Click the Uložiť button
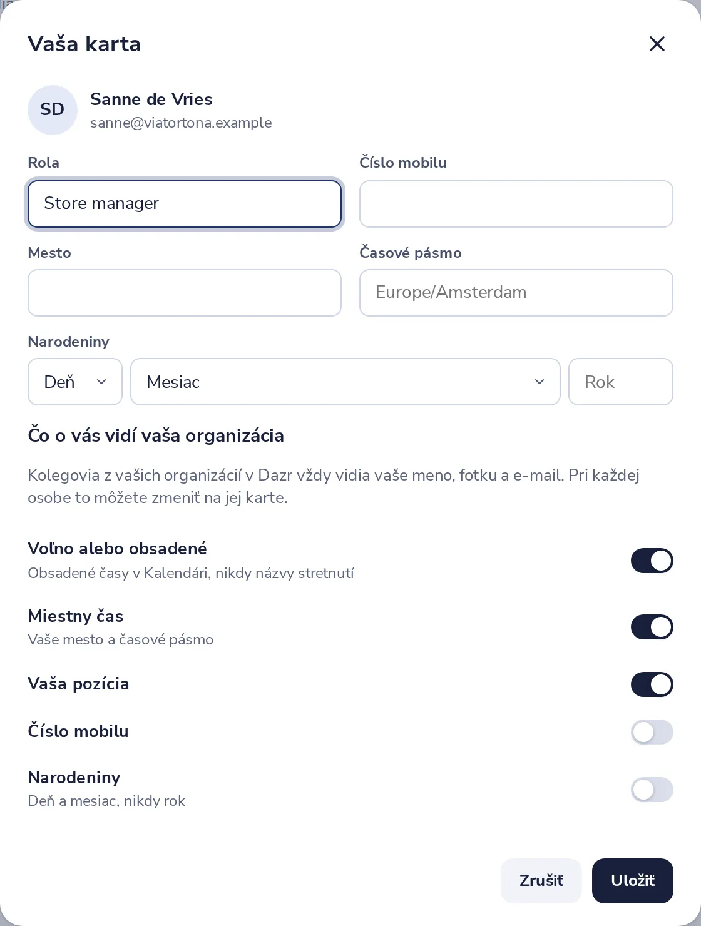701x926 pixels. click(633, 881)
